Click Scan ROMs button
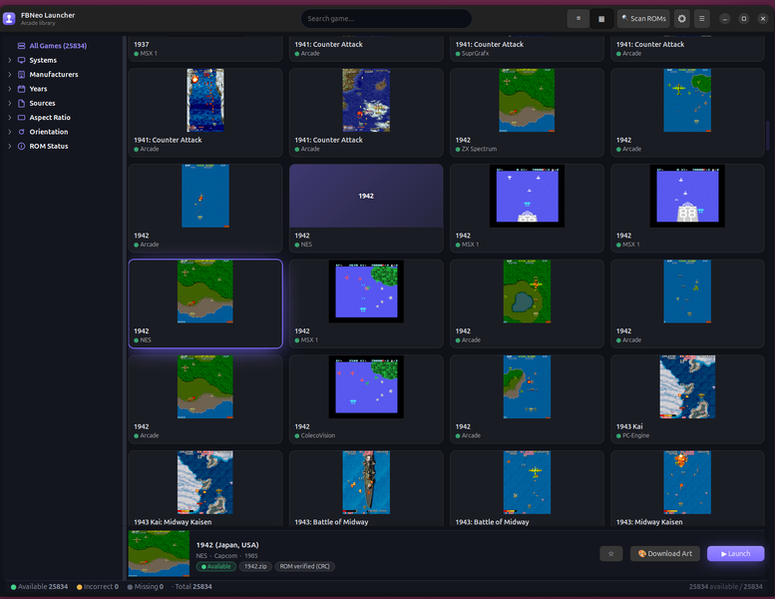Image resolution: width=775 pixels, height=599 pixels. coord(643,19)
